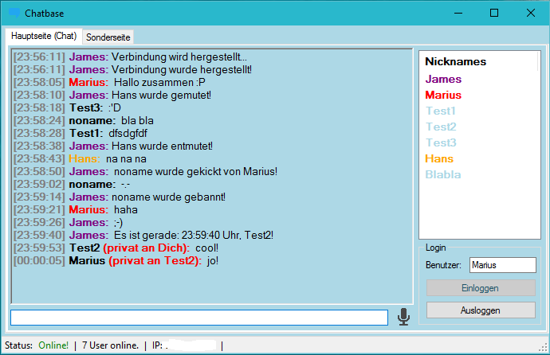Viewport: 550px width, 355px height.
Task: Focus the Benutzer name field
Action: [503, 265]
